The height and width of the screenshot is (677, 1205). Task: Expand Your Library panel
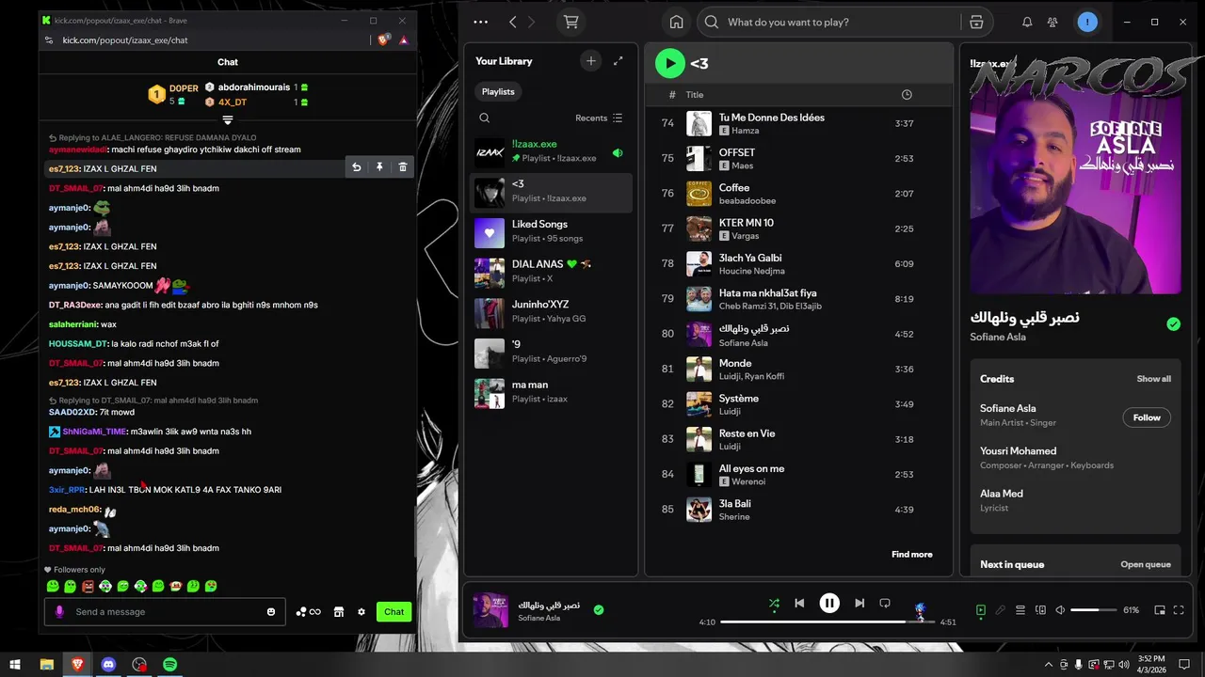pos(619,61)
